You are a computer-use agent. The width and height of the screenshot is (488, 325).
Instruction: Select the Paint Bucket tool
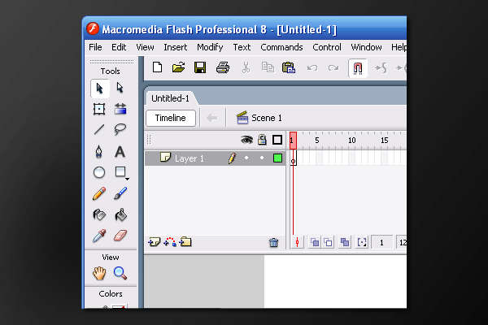point(120,214)
